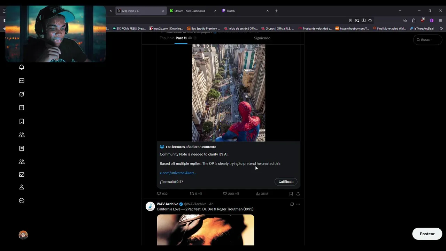Switch to Stream - Kick Dashboard tab
446x251 pixels.
[x=193, y=11]
